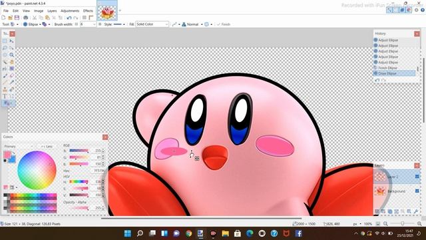The image size is (426, 240).
Task: Toggle Layer 2 visibility checkbox
Action: (x=417, y=177)
